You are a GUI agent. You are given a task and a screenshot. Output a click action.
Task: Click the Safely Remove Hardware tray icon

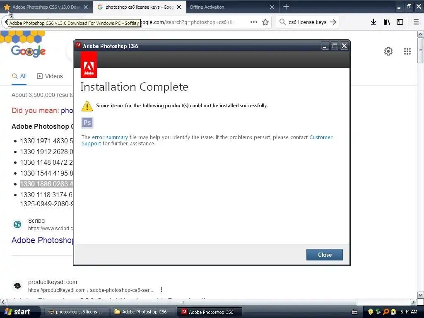click(x=378, y=312)
